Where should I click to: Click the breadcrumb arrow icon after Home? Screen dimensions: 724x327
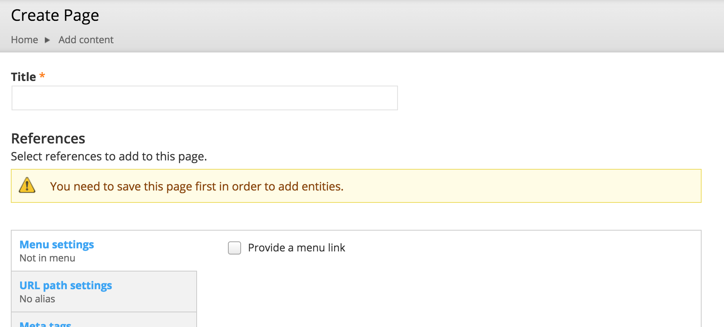click(x=47, y=40)
